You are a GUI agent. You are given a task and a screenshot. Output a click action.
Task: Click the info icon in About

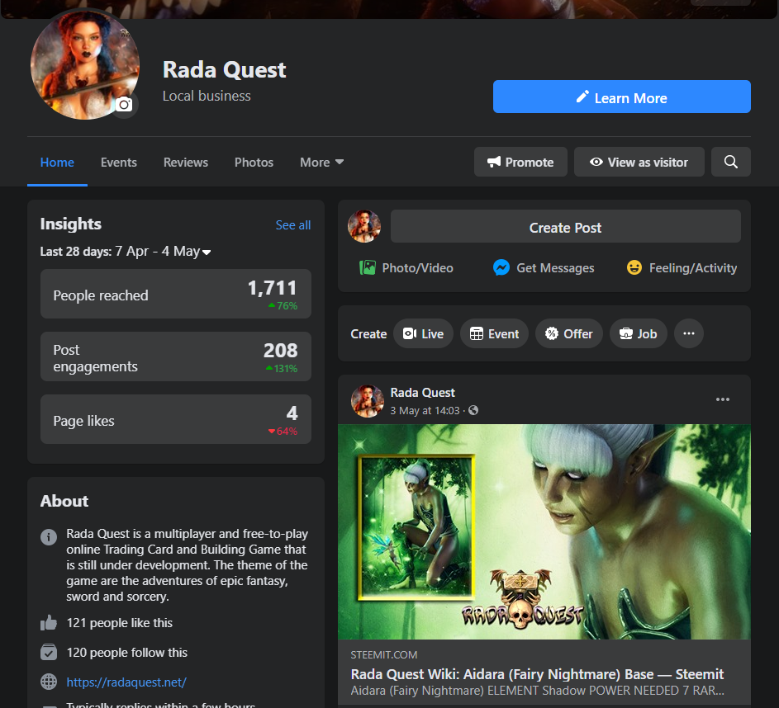49,537
